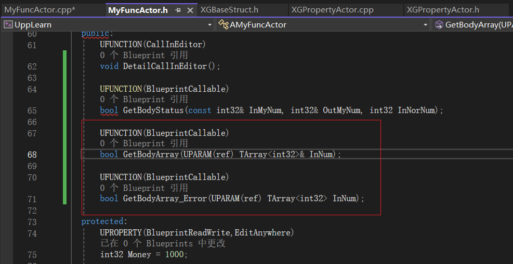The width and height of the screenshot is (513, 264).
Task: Open Blueprint references above GetBodyStatus
Action: tap(144, 100)
